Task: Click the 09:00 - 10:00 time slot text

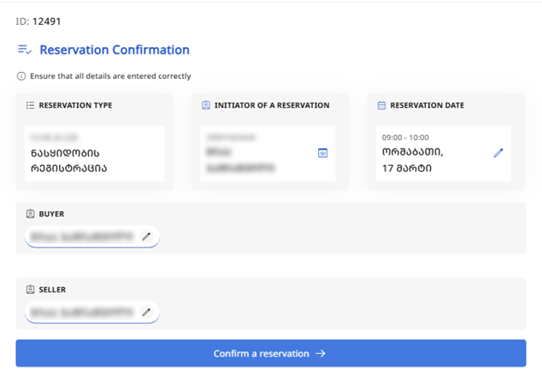Action: pyautogui.click(x=405, y=138)
